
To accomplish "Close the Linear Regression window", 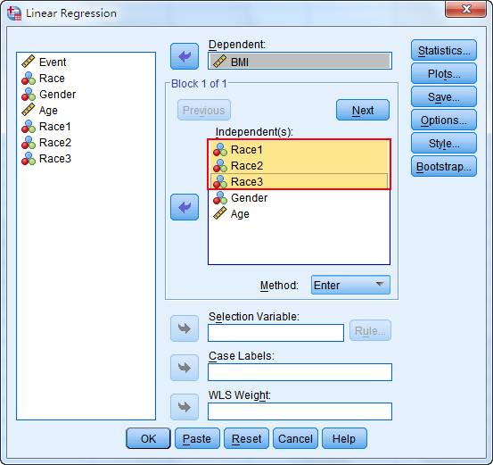I will pos(465,9).
